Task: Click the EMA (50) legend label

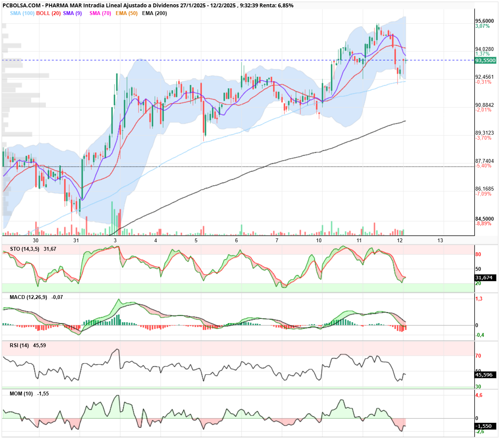Action: [126, 13]
